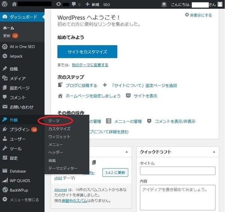Click the WordPress logo in admin bar

pyautogui.click(x=4, y=4)
